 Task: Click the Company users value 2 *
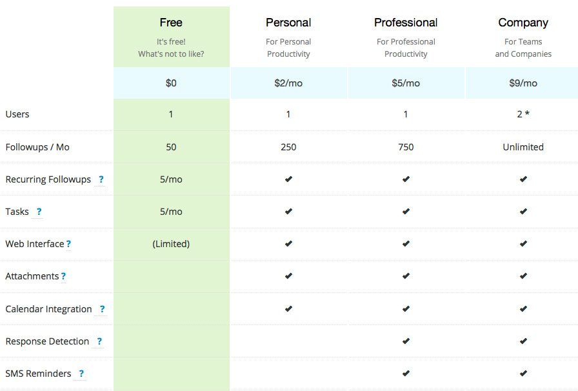pyautogui.click(x=523, y=114)
